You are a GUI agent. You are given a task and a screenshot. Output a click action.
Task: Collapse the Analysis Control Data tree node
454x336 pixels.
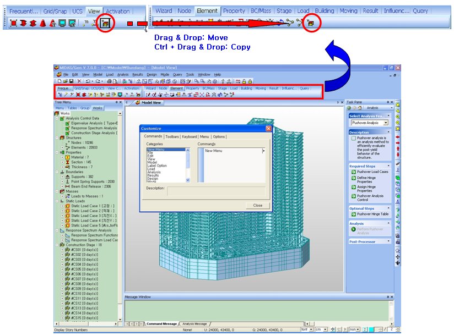57,118
